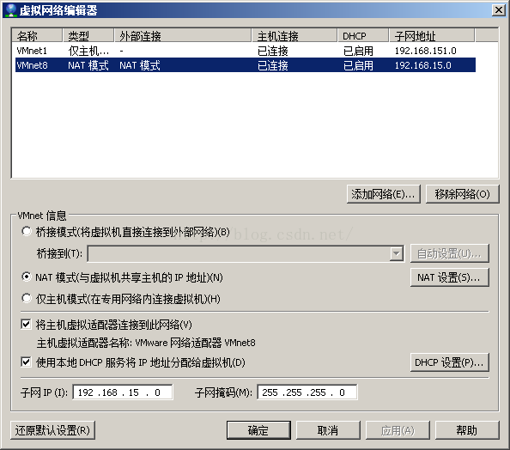Select the 仅主机模式 radio button
The width and height of the screenshot is (510, 450).
pyautogui.click(x=27, y=298)
